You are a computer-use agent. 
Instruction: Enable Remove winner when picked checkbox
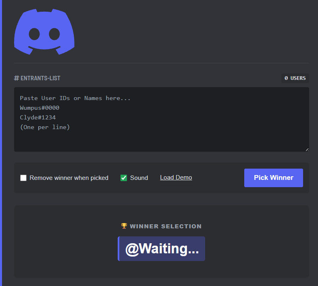click(23, 178)
